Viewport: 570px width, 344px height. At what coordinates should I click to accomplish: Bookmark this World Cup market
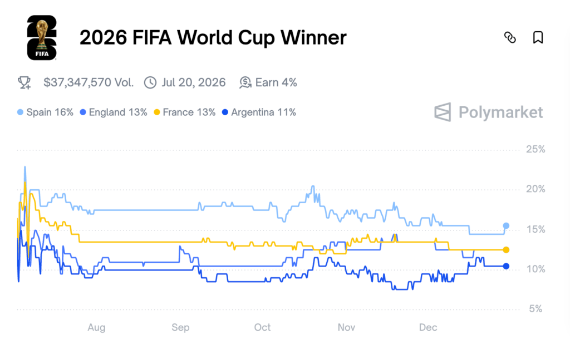pyautogui.click(x=538, y=37)
